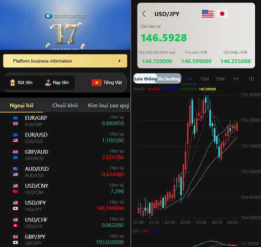This screenshot has width=261, height=247.
Task: Click the list price 146.599000 for USD/JPY
Action: [x=110, y=208]
